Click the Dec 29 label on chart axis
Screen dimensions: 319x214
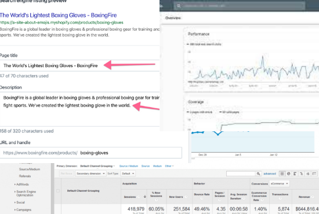tap(202, 155)
